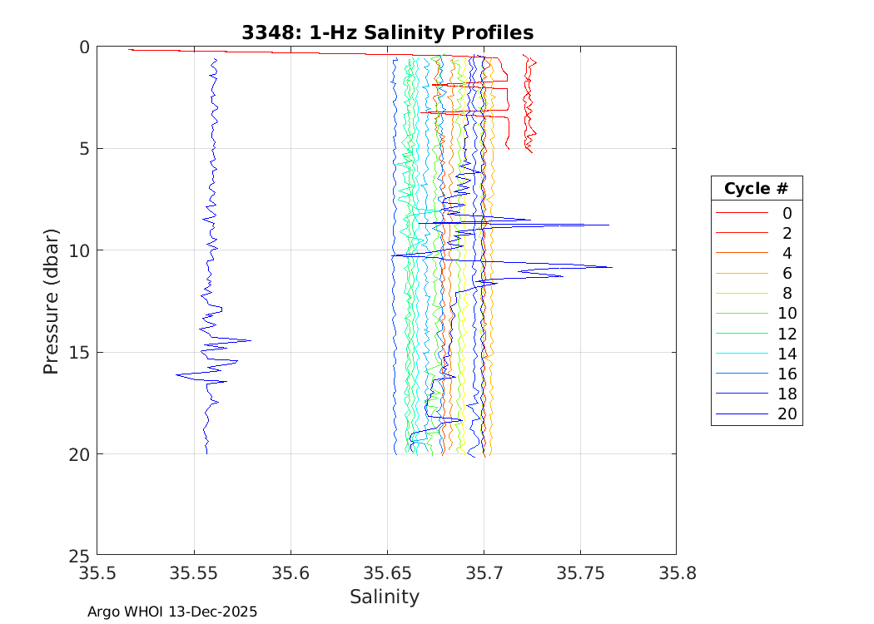Viewport: 874px width, 624px height.
Task: Click the 35.8 x-axis tick label
Action: [x=675, y=572]
